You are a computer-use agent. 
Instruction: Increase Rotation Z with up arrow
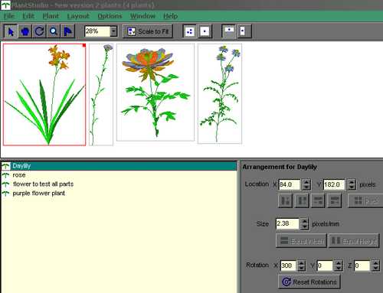(375, 263)
